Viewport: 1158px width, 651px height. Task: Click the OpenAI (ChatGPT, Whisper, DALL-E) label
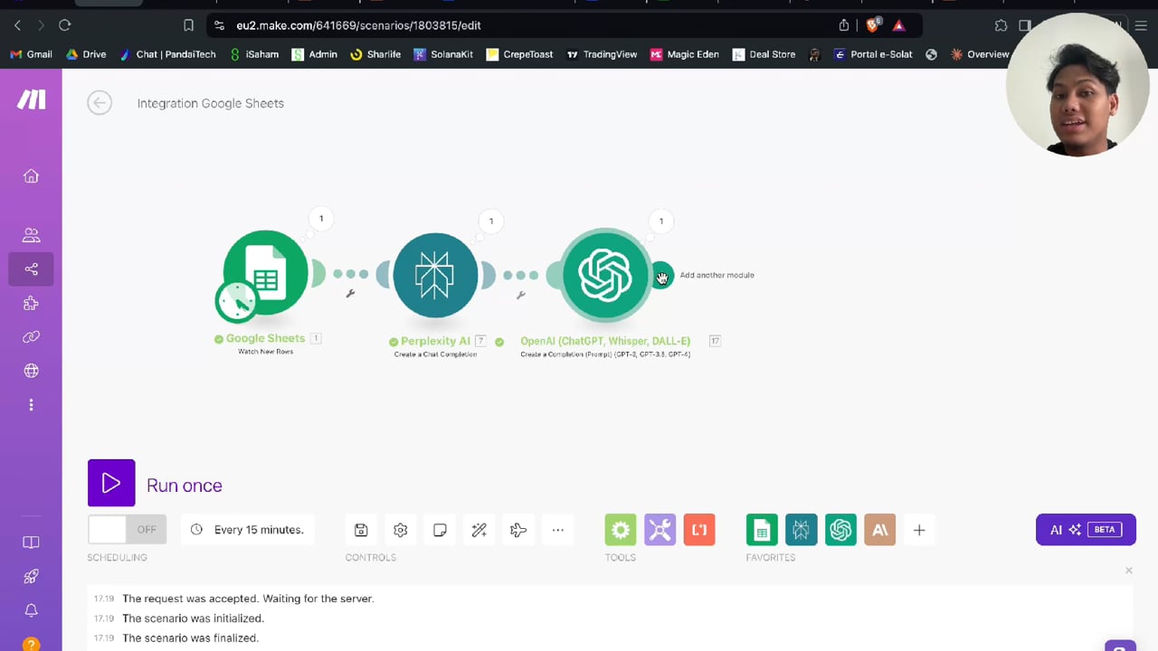(x=605, y=341)
